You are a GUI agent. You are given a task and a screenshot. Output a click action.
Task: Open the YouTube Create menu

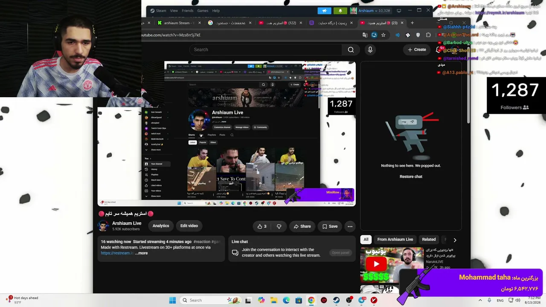[x=417, y=49]
